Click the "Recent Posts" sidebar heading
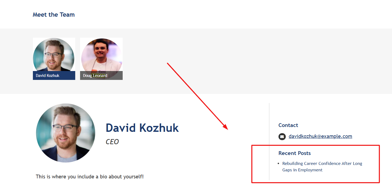 tap(294, 153)
